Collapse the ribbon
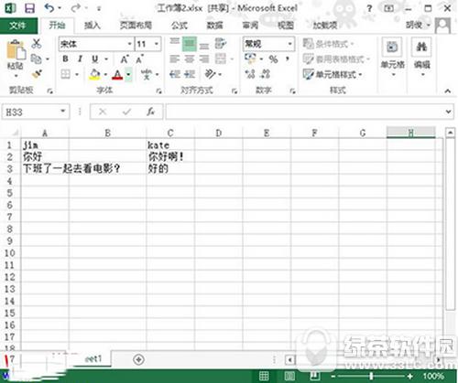The image size is (458, 383). click(x=448, y=90)
